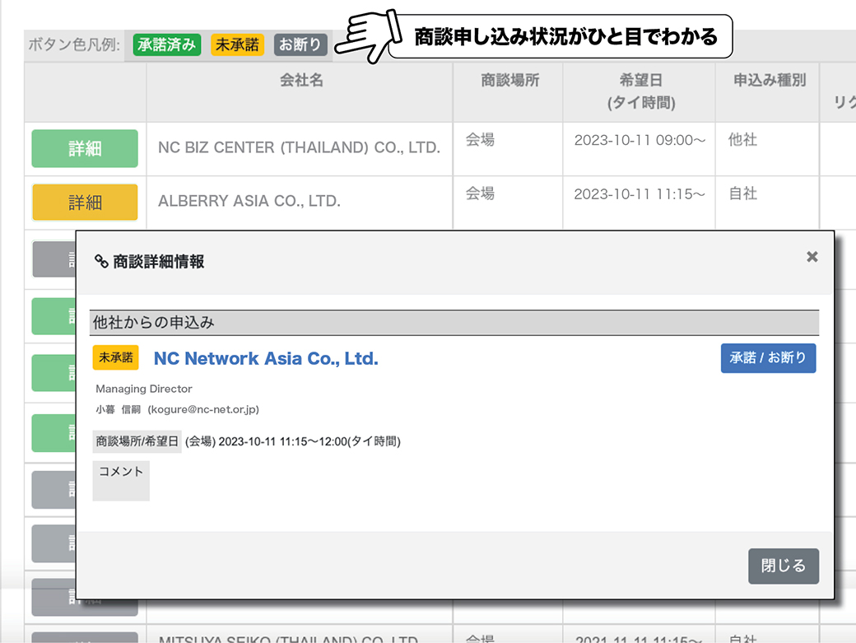The image size is (856, 643).
Task: Click the link icon beside 商談詳細情報
Action: [x=101, y=261]
